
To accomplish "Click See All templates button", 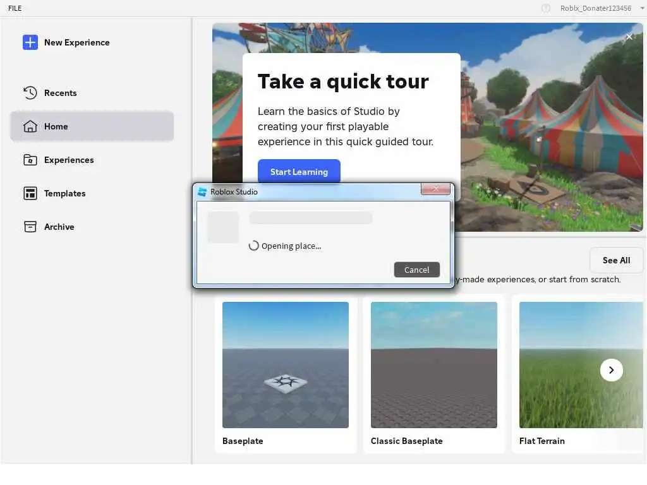I will (x=616, y=260).
